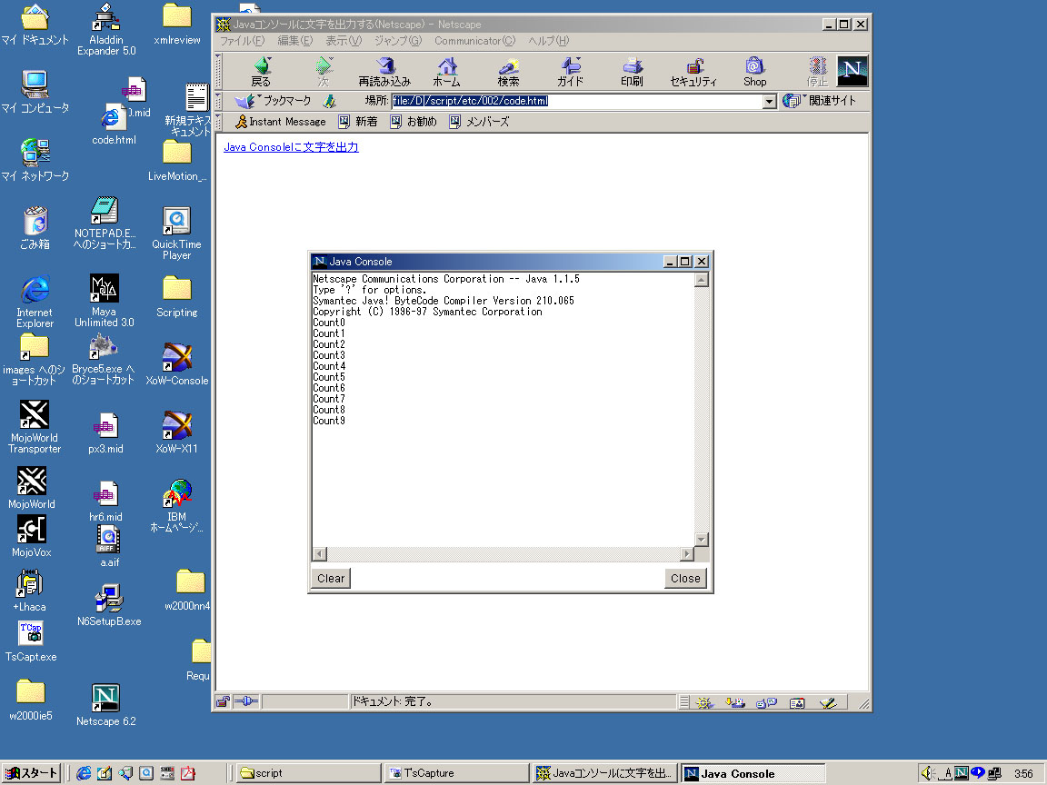Viewport: 1047px width, 785px height.
Task: Select the px3.mid desktop file
Action: tap(105, 434)
